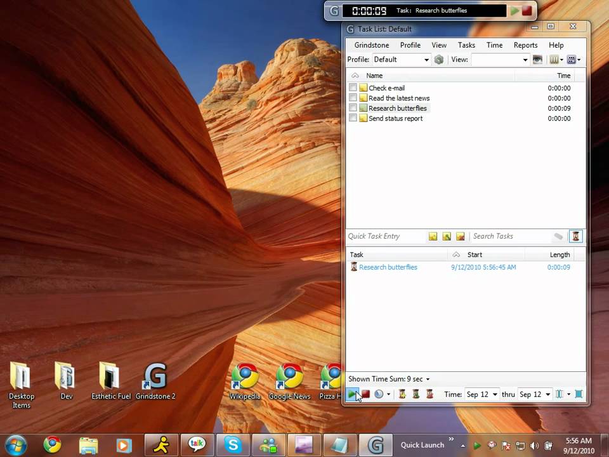The height and width of the screenshot is (457, 609).
Task: Start the timer with the green play button in Task List toolbar
Action: pos(352,394)
